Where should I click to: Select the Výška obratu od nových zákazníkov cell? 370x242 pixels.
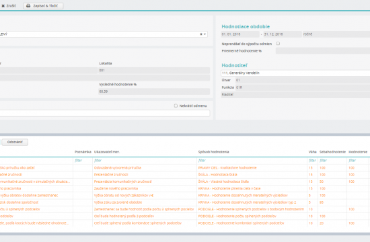pyautogui.click(x=145, y=196)
